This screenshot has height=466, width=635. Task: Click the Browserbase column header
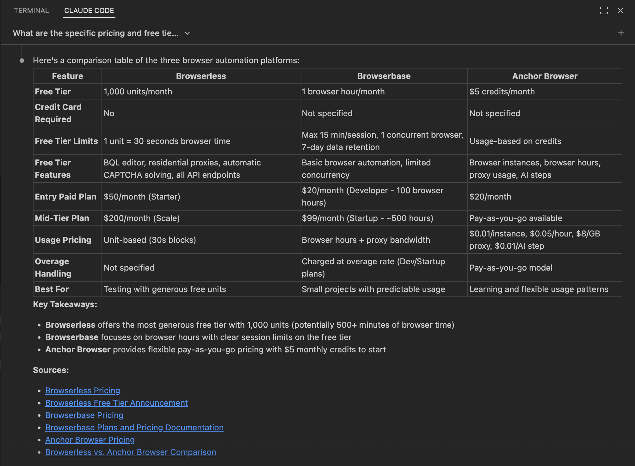(x=384, y=76)
